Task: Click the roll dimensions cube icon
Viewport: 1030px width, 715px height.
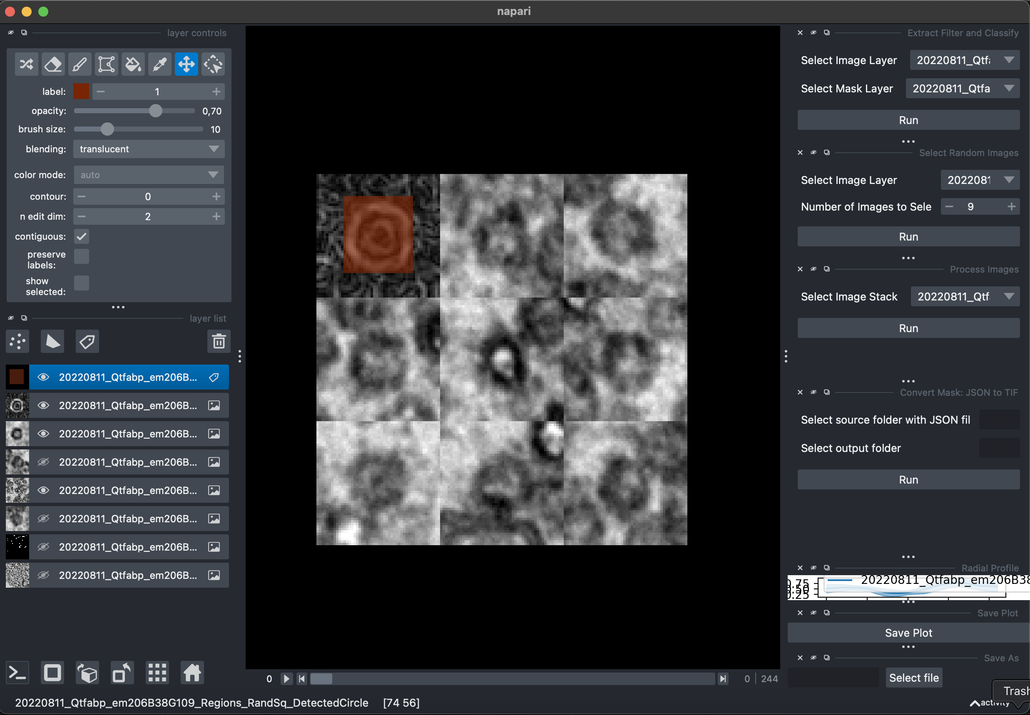Action: [87, 673]
